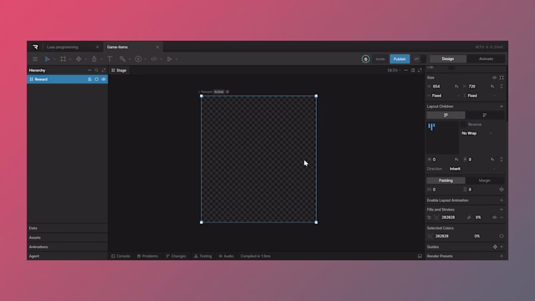Click the user avatar icon

pos(365,59)
